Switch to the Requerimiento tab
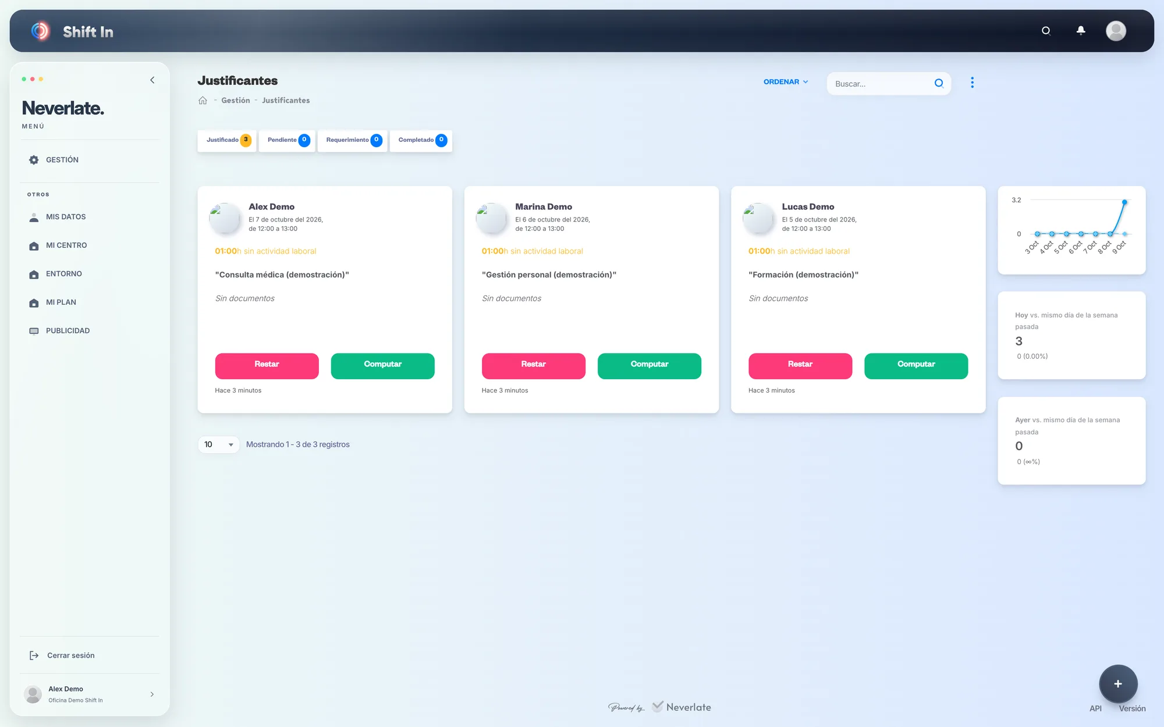The height and width of the screenshot is (727, 1164). pos(353,140)
